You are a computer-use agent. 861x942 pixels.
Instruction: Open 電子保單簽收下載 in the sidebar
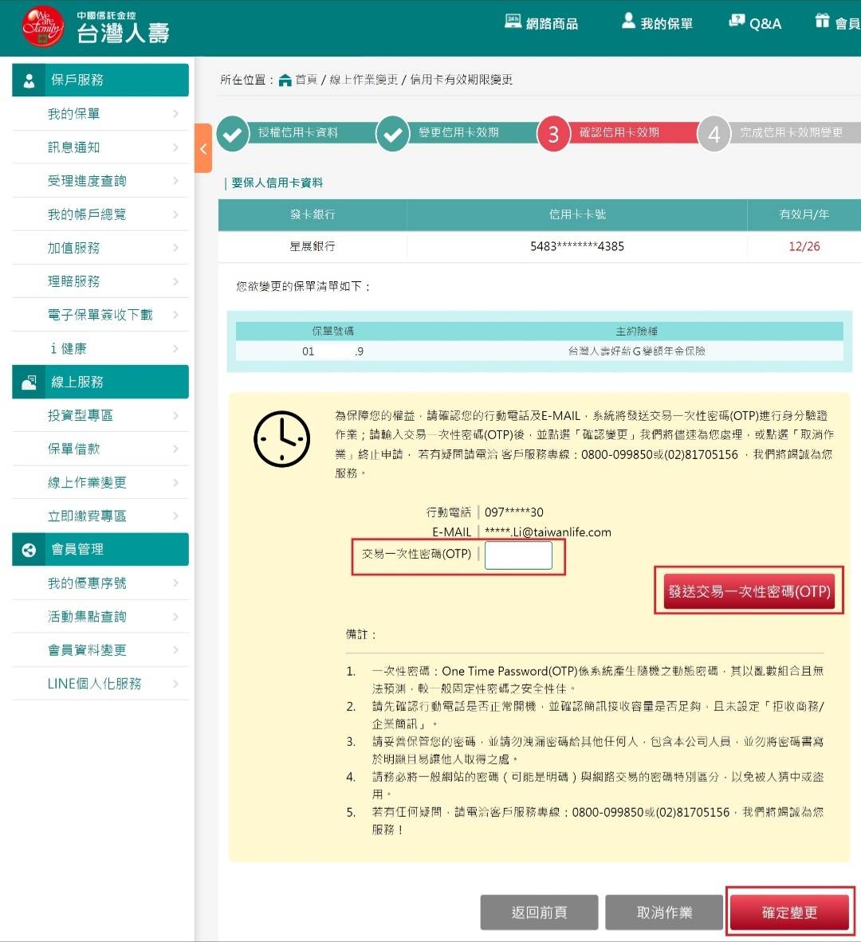[x=100, y=315]
